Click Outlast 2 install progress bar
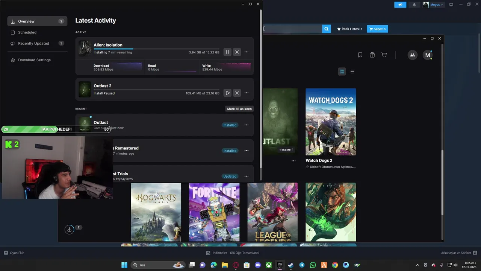Viewport: 481px width, 271px height. (156, 90)
